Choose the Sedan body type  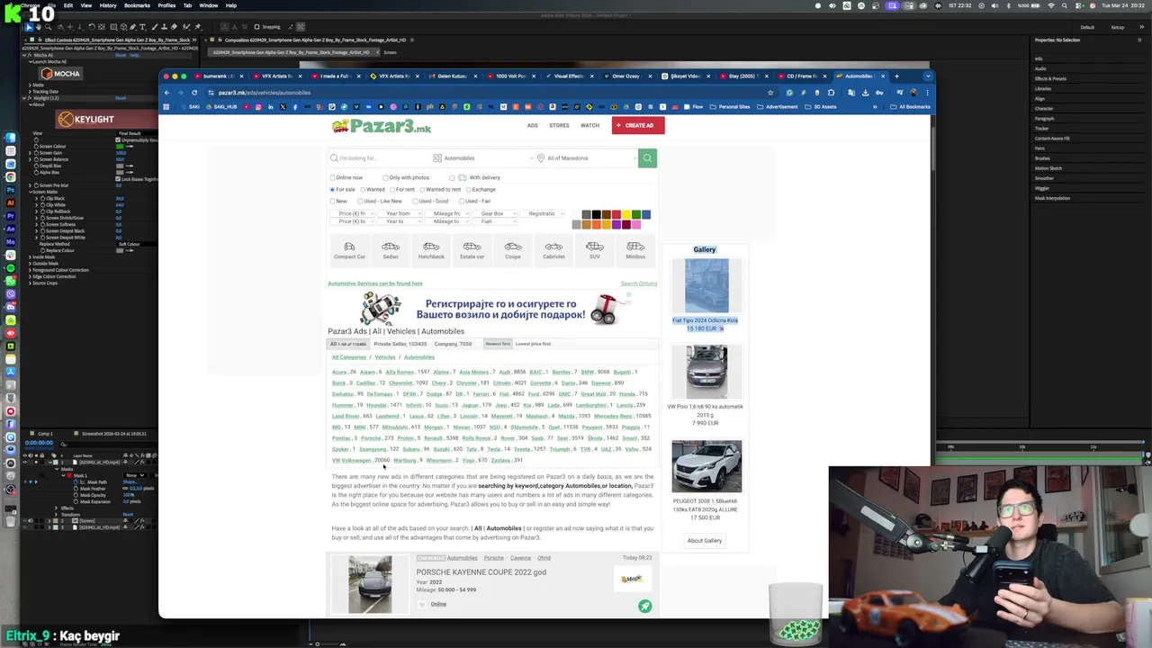point(390,250)
